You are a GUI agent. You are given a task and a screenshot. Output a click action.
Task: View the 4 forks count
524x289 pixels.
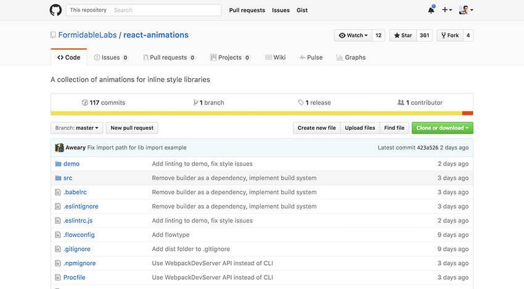point(468,35)
